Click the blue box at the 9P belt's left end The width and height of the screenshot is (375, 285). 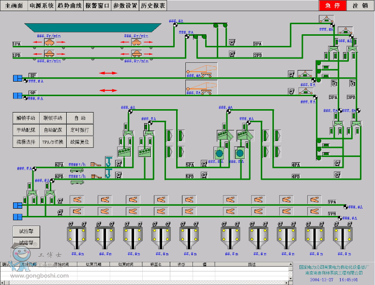point(17,95)
